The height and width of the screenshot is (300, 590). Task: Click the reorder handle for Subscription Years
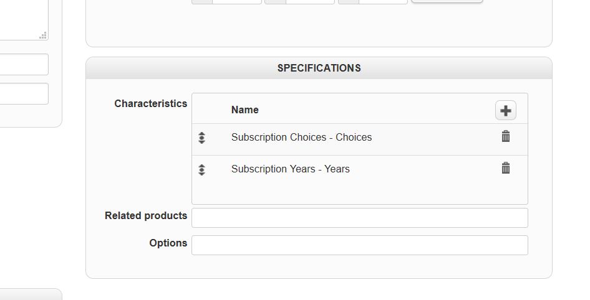[202, 169]
